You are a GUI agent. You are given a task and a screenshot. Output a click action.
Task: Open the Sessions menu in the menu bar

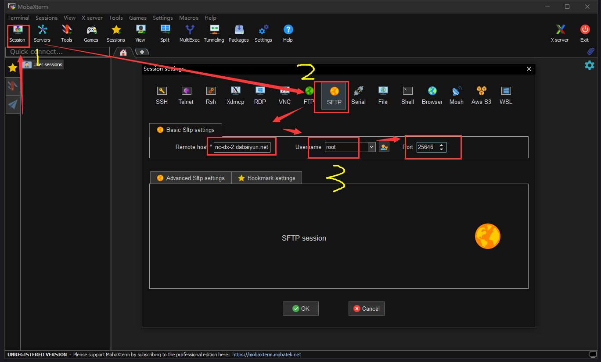[x=47, y=18]
